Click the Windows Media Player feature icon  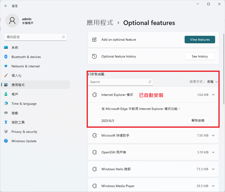pos(94,186)
